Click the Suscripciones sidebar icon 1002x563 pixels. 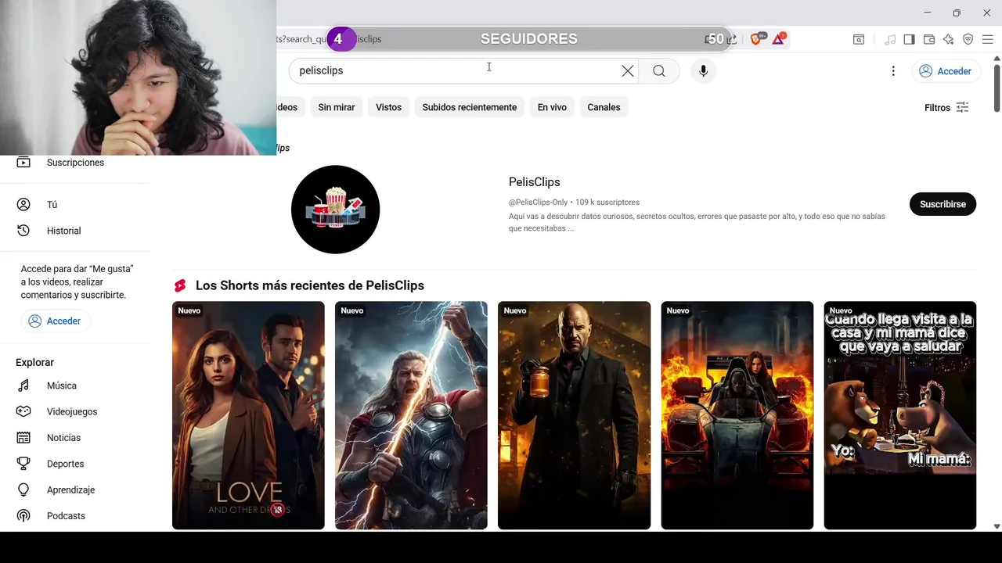click(23, 162)
